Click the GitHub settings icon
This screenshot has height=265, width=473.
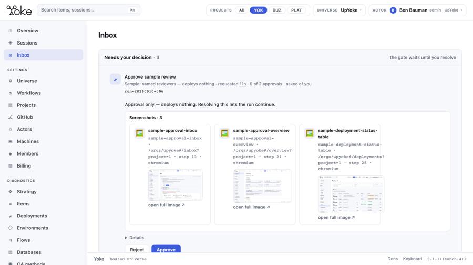(x=11, y=117)
